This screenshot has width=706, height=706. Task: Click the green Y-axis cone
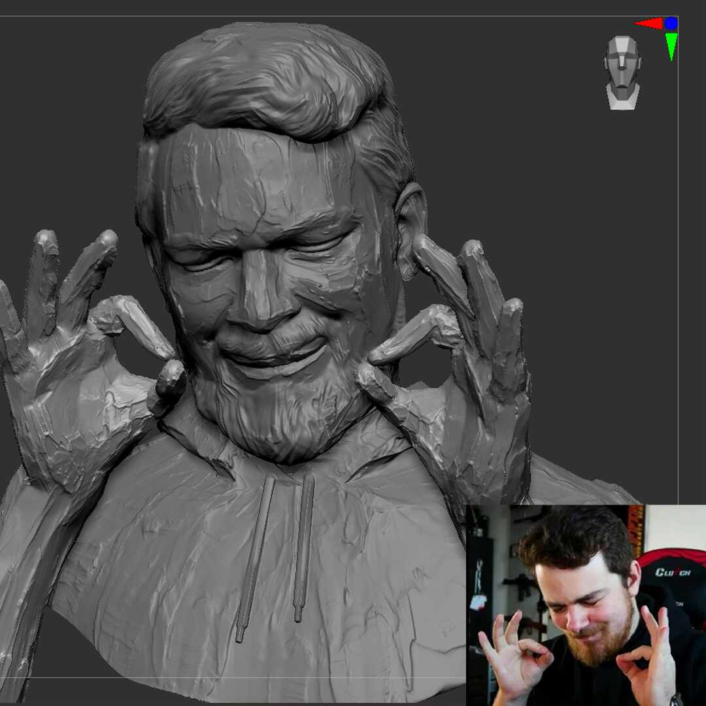click(x=671, y=46)
